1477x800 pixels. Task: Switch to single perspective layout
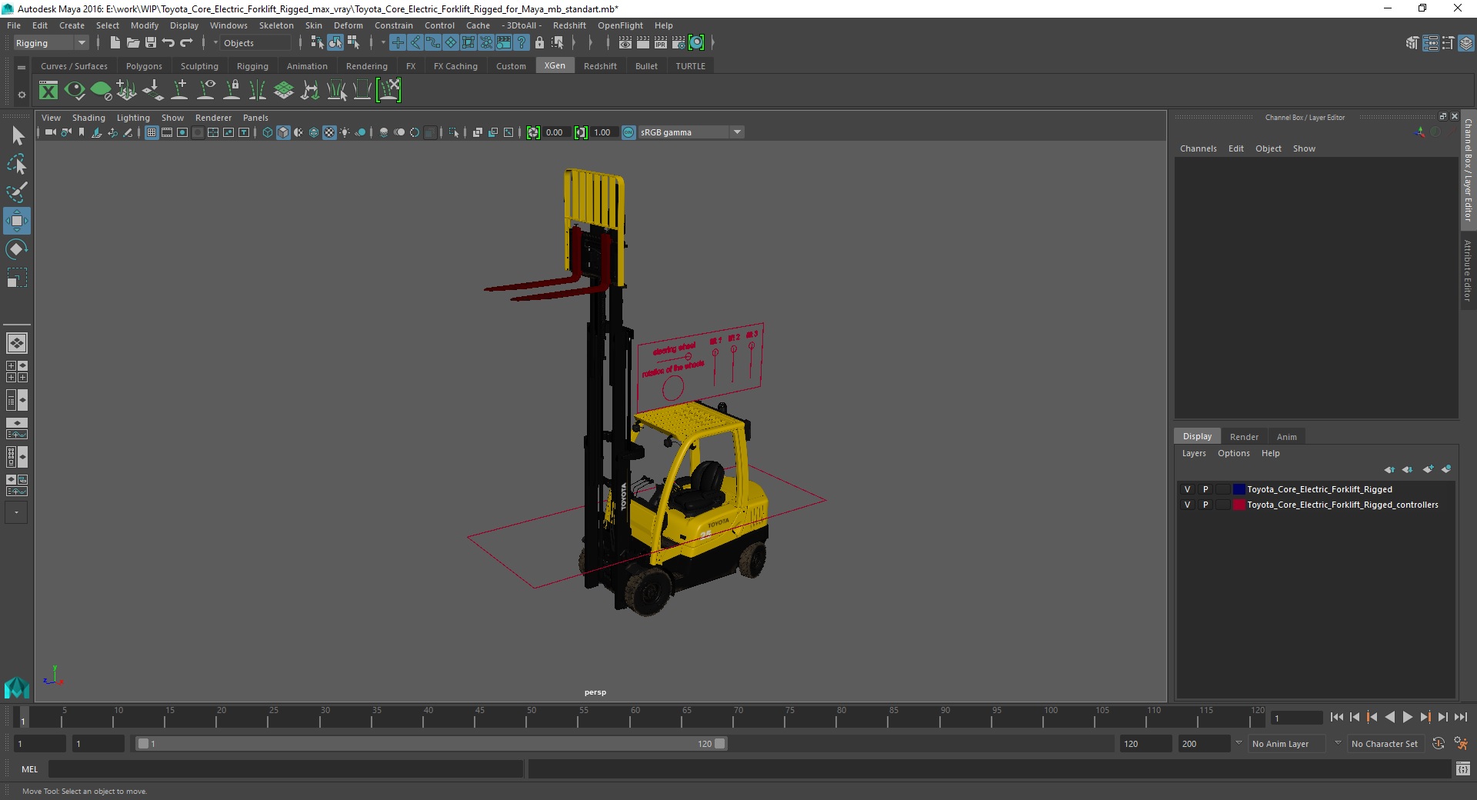click(x=17, y=343)
